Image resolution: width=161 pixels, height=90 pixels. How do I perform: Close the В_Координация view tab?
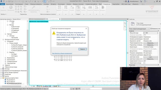pos(60,19)
